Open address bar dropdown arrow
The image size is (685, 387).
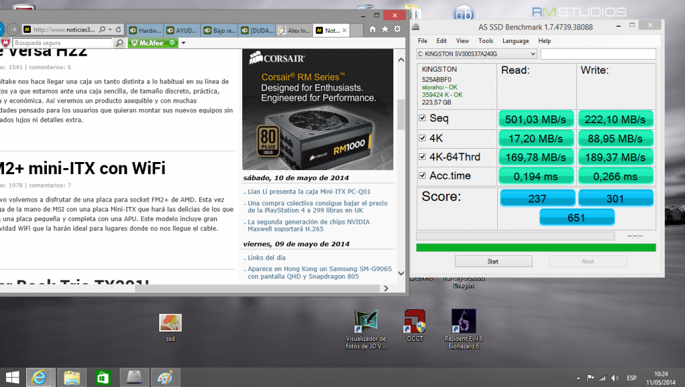(110, 29)
